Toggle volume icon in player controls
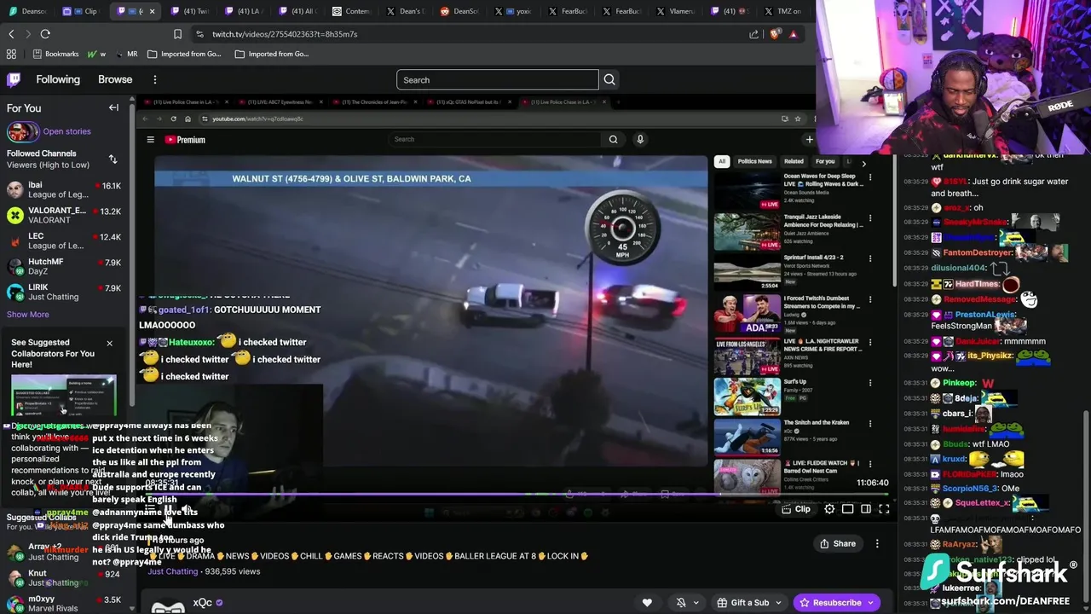The width and height of the screenshot is (1091, 614). point(186,510)
